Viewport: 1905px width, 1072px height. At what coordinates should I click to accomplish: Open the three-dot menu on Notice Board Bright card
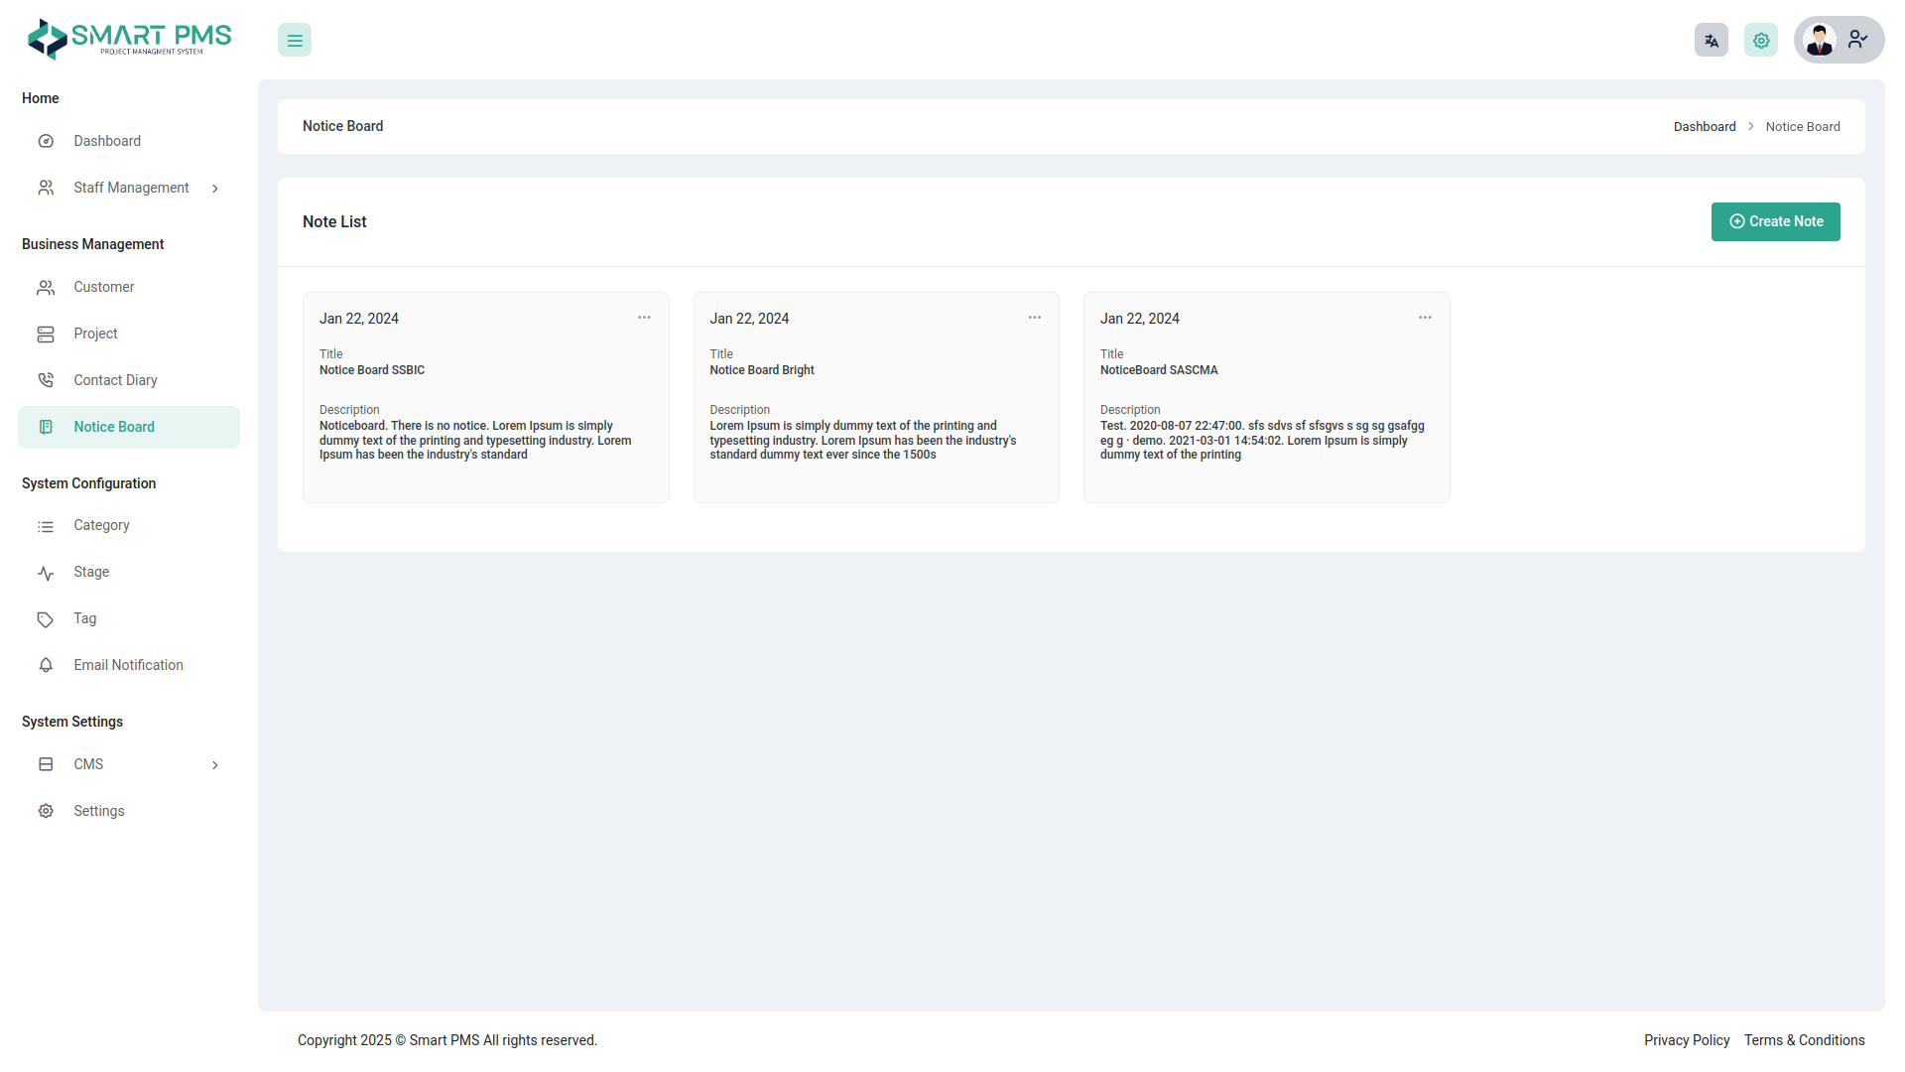click(1034, 317)
